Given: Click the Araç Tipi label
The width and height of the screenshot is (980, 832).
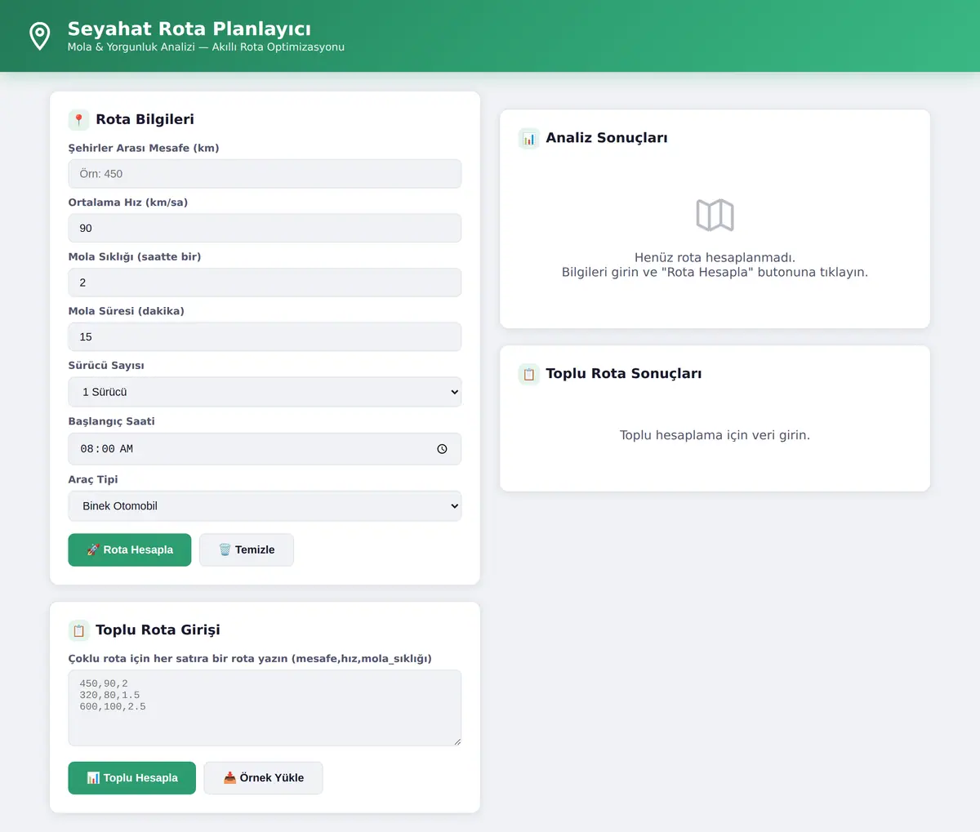Looking at the screenshot, I should click(x=93, y=479).
